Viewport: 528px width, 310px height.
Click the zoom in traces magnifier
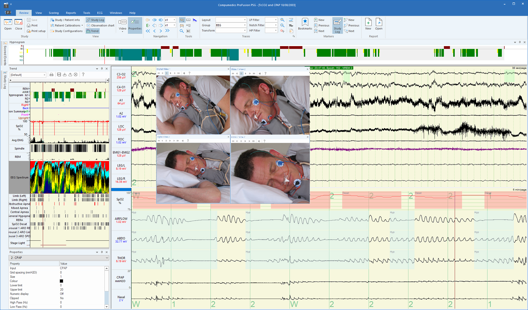[x=282, y=20]
